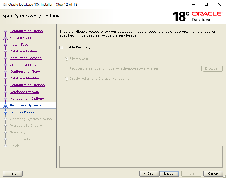The width and height of the screenshot is (226, 178).
Task: Open the Create Inventory step link
Action: click(23, 65)
